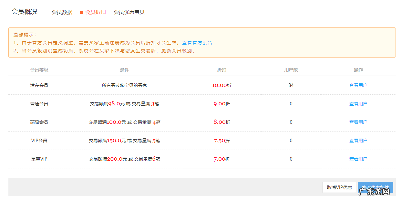The image size is (402, 201).
Task: Click 查看用户 for 高级会员 row
Action: coord(358,122)
